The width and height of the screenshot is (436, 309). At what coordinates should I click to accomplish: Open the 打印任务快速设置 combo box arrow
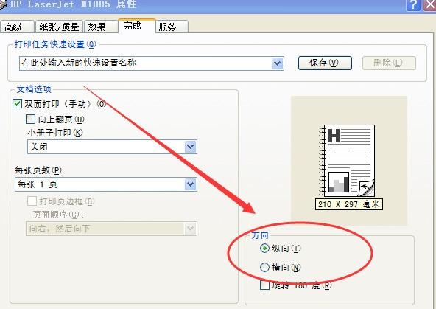(x=277, y=63)
